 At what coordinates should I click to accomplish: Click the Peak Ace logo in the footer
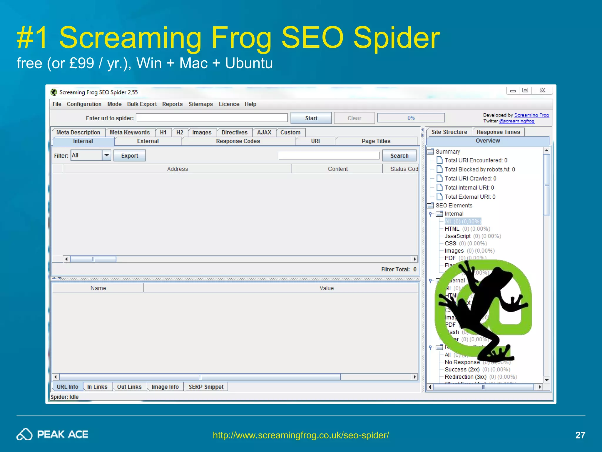pyautogui.click(x=52, y=434)
